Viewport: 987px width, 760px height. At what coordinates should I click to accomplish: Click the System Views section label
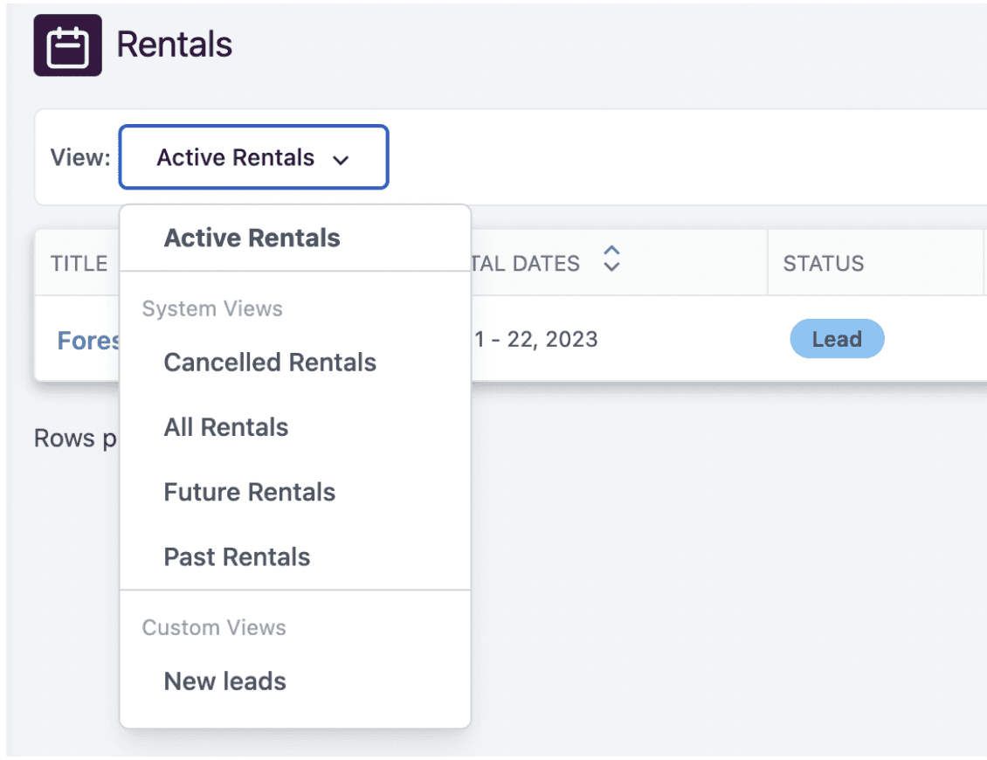(x=212, y=308)
